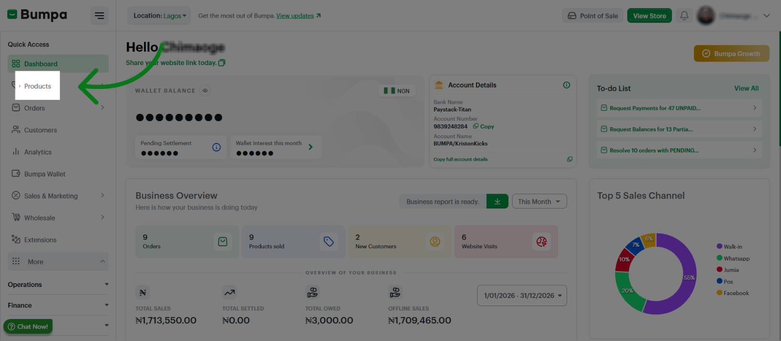This screenshot has height=341, width=781.
Task: Open the This Month dropdown
Action: pos(539,201)
